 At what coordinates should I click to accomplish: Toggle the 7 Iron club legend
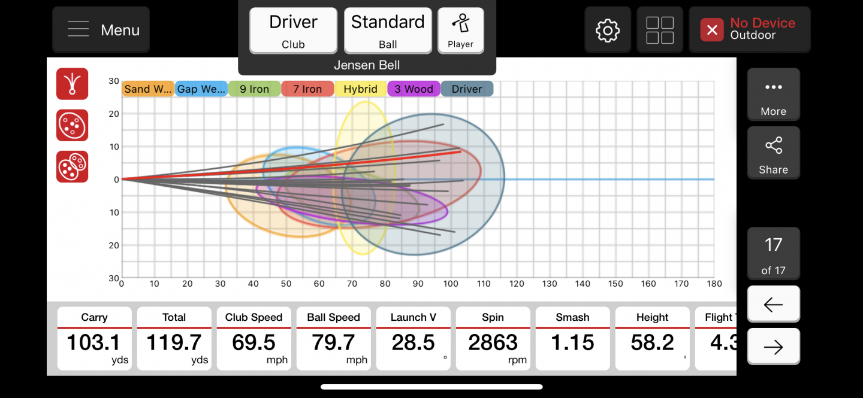pos(307,89)
